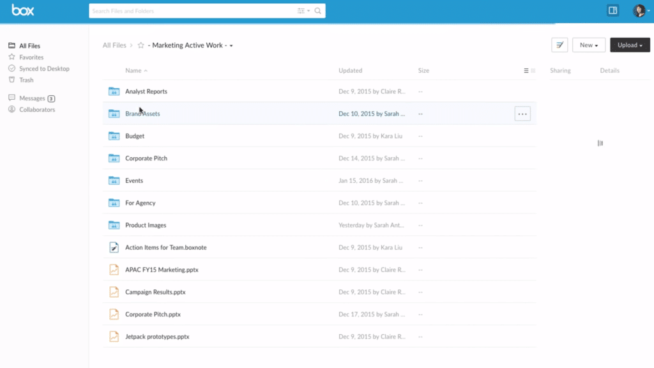Switch to list view icon
The image size is (654, 368).
(526, 70)
